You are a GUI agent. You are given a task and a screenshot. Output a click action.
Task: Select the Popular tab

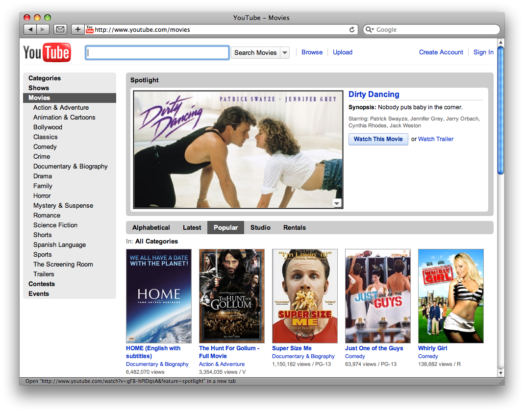(x=225, y=227)
